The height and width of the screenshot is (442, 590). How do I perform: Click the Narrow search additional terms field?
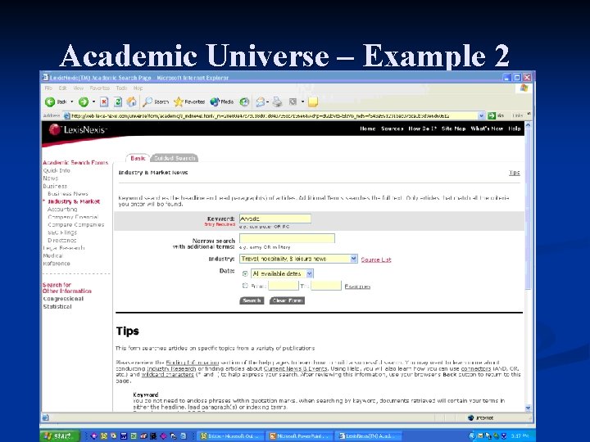coord(287,238)
